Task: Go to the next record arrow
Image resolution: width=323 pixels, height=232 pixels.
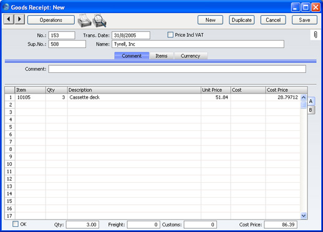Action: pos(19,19)
